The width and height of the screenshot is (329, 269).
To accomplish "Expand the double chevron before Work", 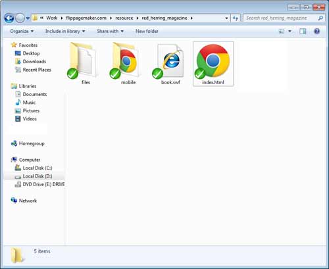I will click(41, 18).
